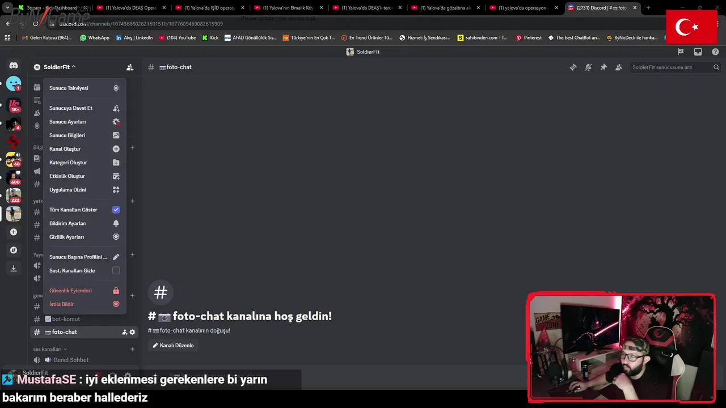The height and width of the screenshot is (408, 726).
Task: Open the server with 600 badge
Action: (14, 178)
